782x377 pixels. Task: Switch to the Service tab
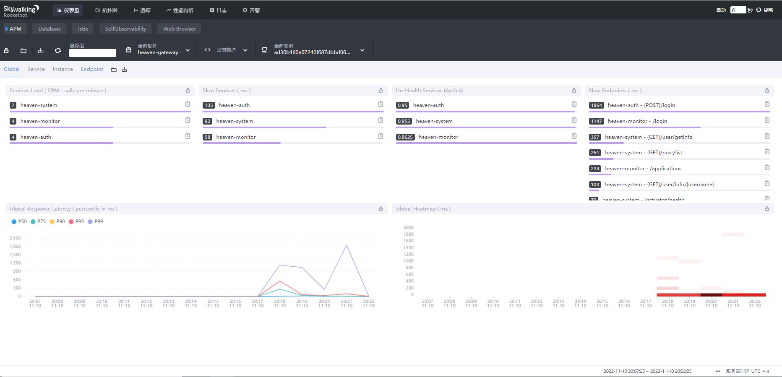(36, 69)
